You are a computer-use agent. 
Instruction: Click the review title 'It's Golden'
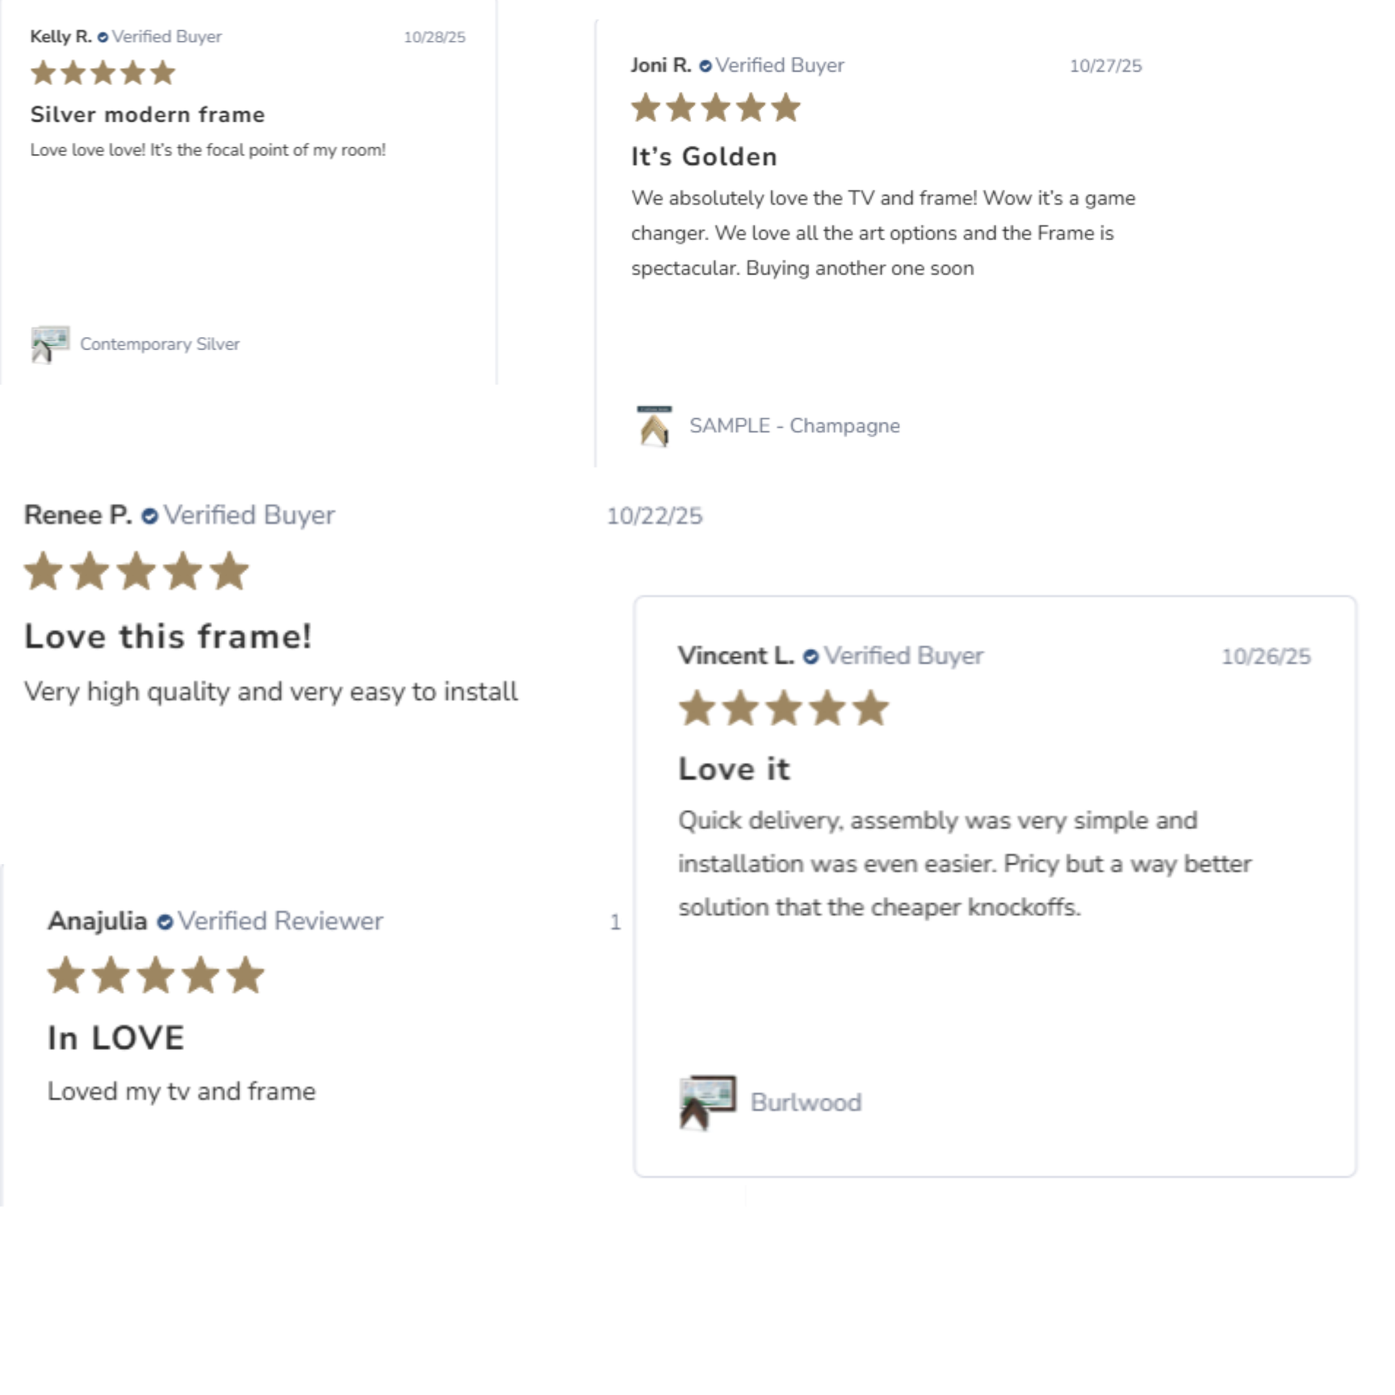click(x=704, y=157)
